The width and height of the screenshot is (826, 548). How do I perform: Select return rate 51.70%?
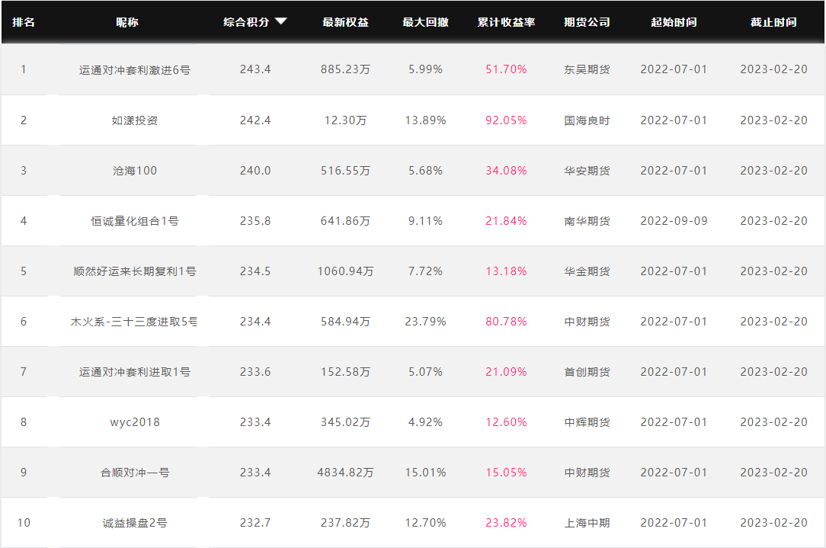(506, 69)
